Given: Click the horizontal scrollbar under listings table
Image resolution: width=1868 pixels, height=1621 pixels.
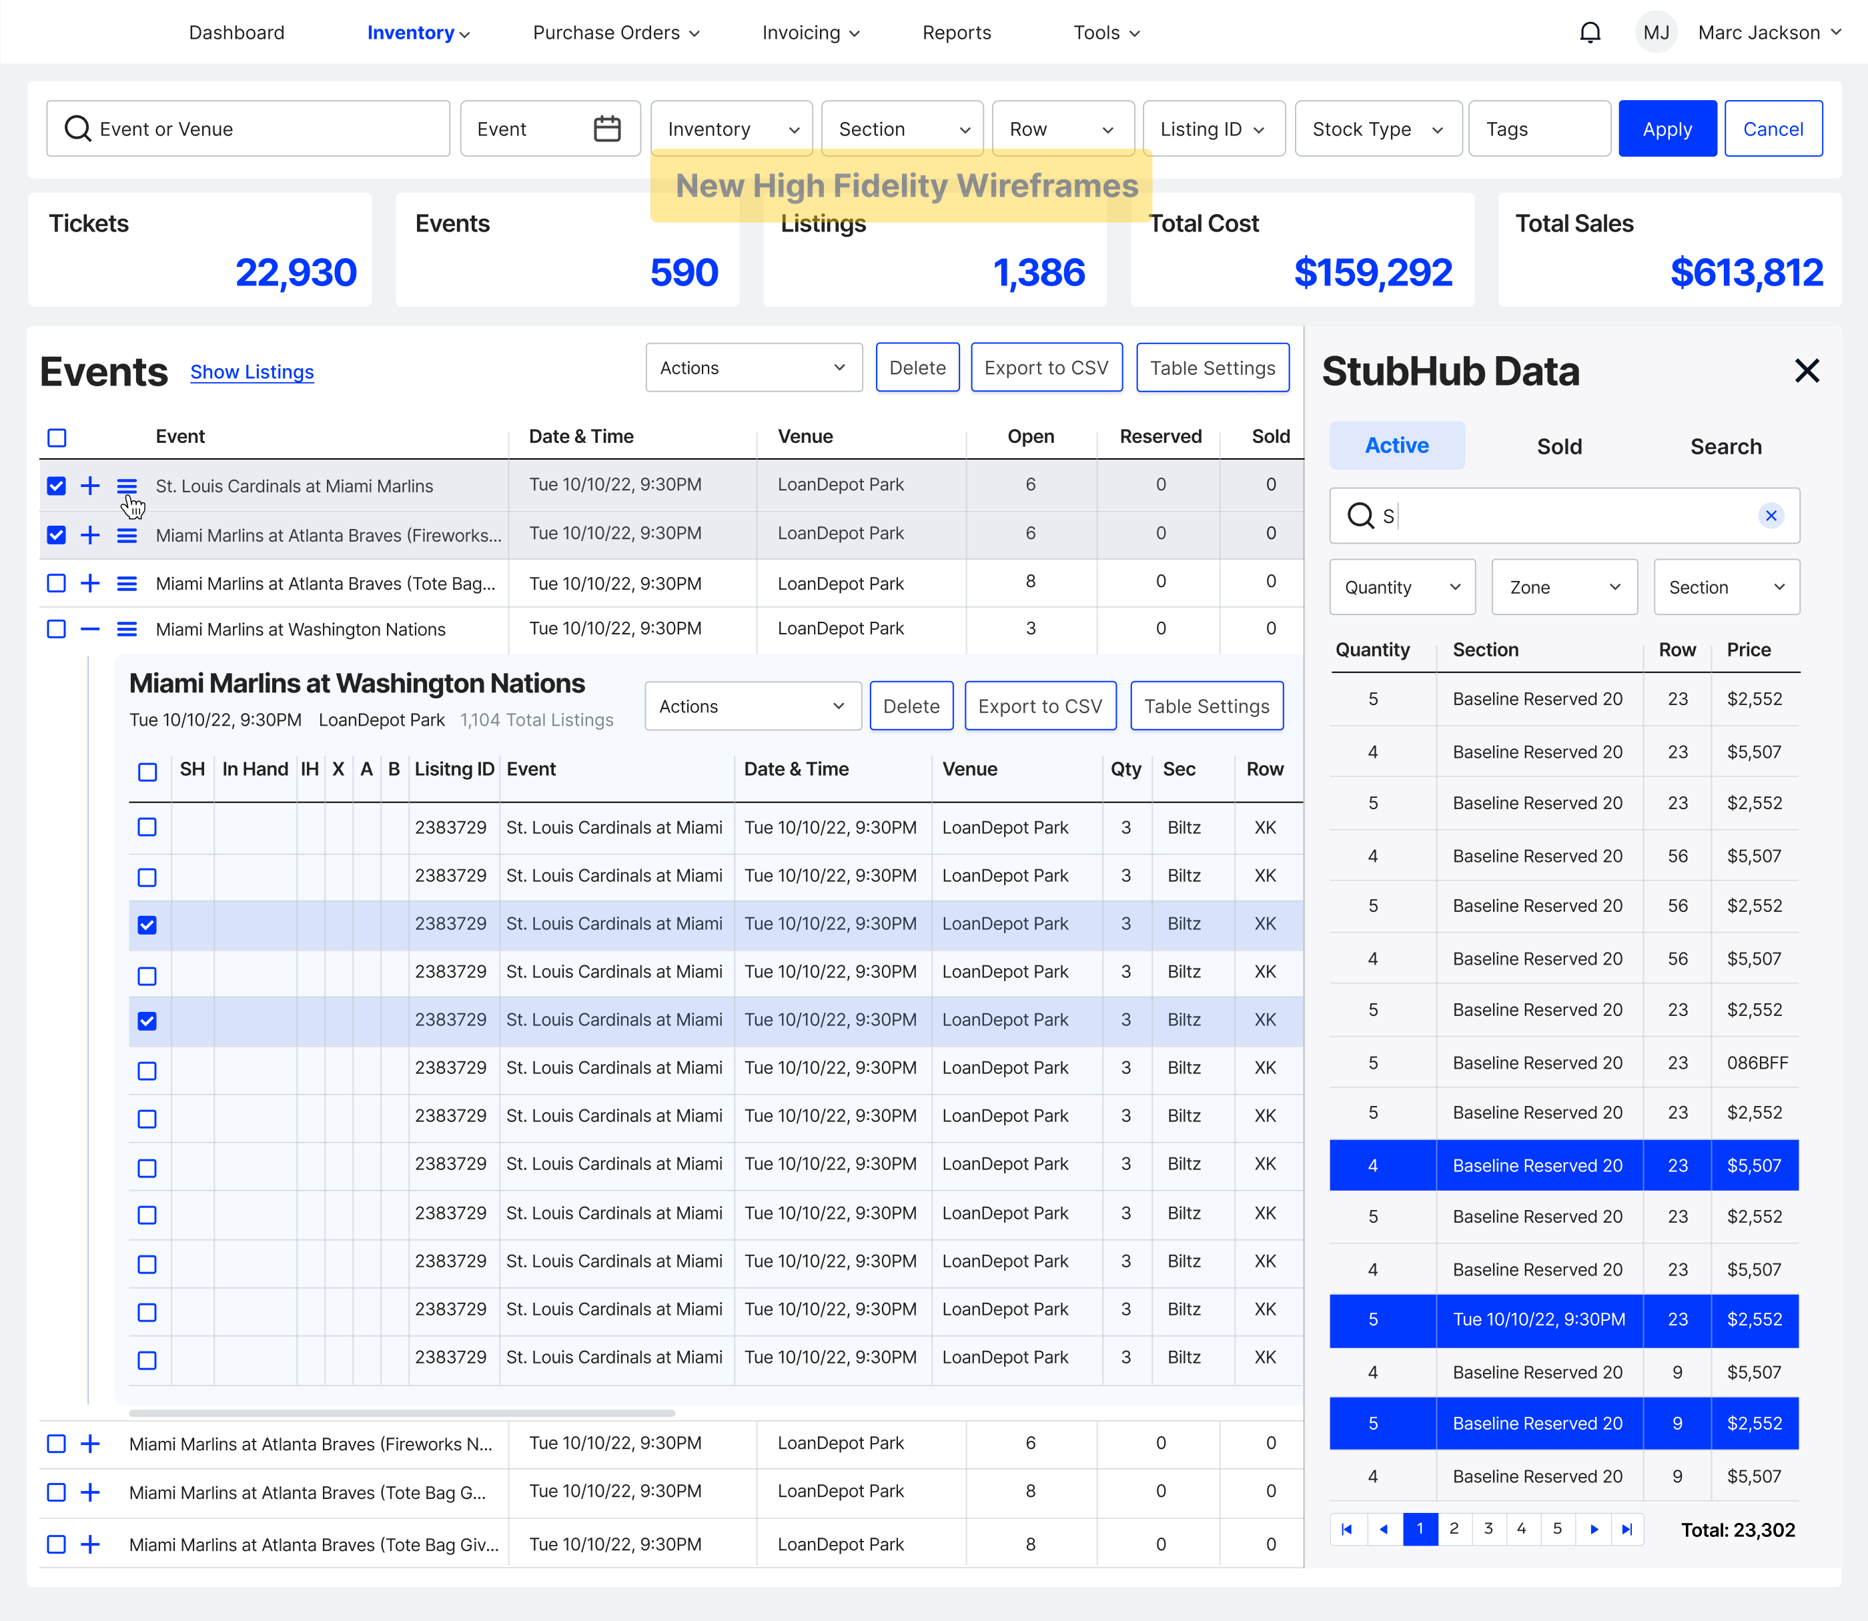Looking at the screenshot, I should point(402,1412).
